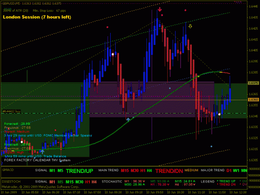The image size is (260, 195).
Task: Click the GMACD indicator name
Action: (8, 170)
